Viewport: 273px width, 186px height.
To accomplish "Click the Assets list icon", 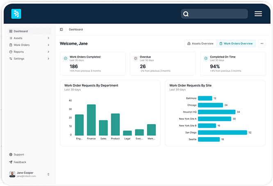I will [11, 38].
